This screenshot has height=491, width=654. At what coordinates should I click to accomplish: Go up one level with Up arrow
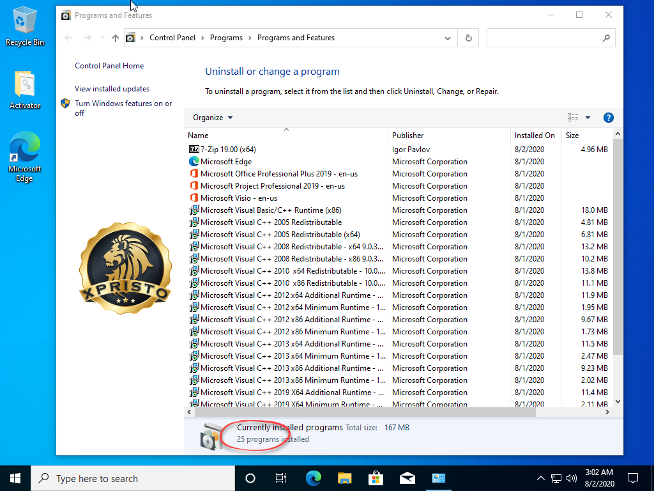click(x=116, y=38)
